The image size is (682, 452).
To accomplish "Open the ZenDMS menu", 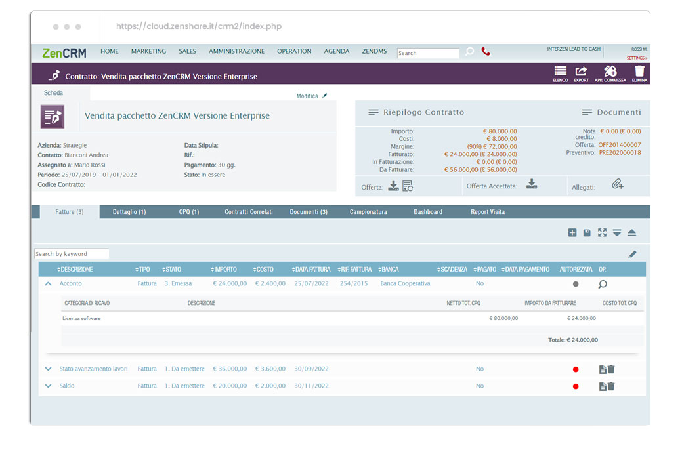I will [x=375, y=51].
